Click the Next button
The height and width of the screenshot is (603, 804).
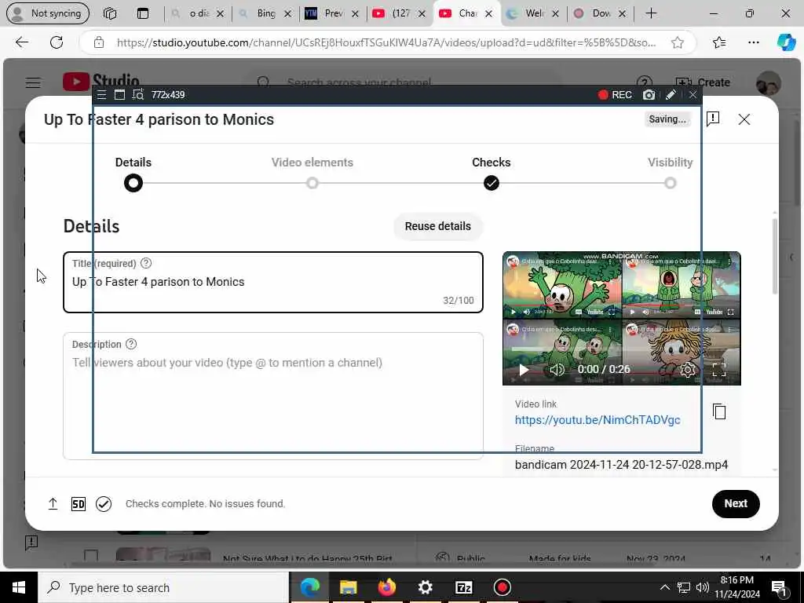click(736, 503)
